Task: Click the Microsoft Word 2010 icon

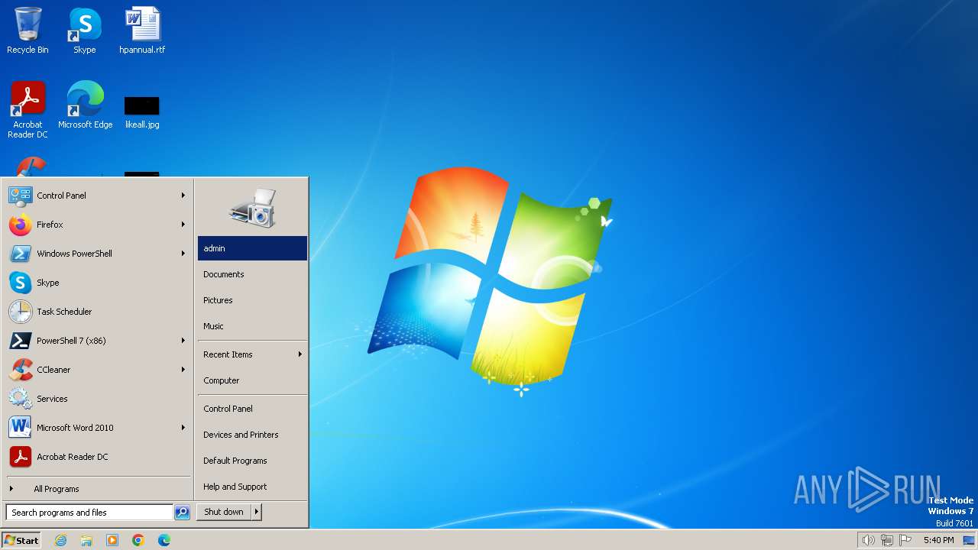Action: (x=20, y=428)
